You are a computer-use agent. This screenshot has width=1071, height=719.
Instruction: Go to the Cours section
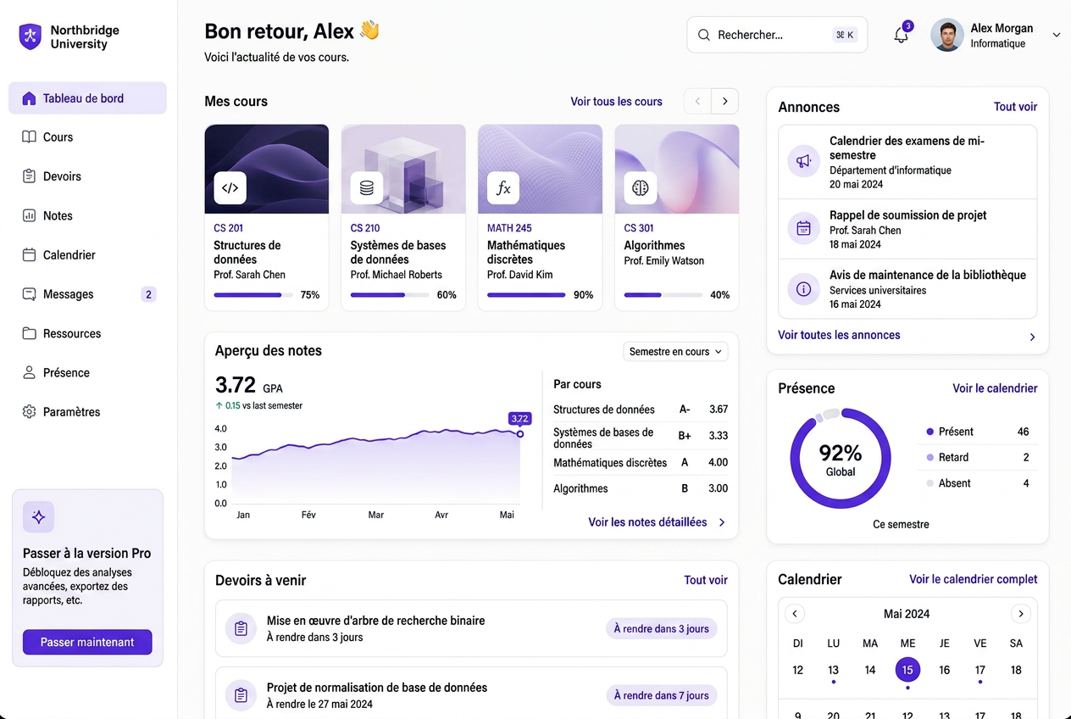coord(87,137)
